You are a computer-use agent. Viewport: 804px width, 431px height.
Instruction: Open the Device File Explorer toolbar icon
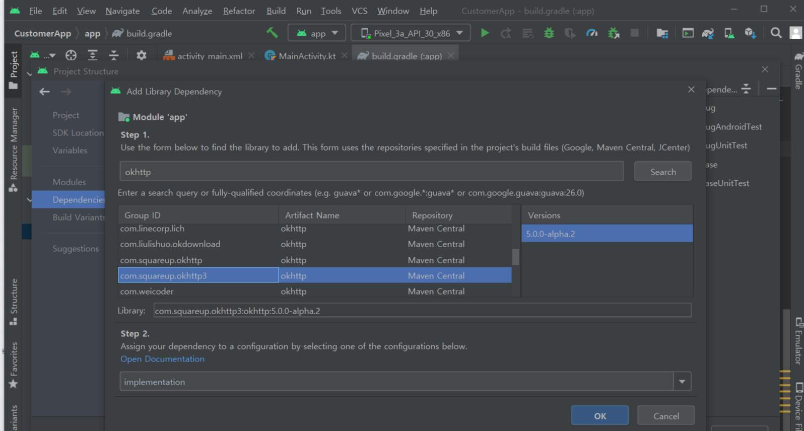point(662,33)
